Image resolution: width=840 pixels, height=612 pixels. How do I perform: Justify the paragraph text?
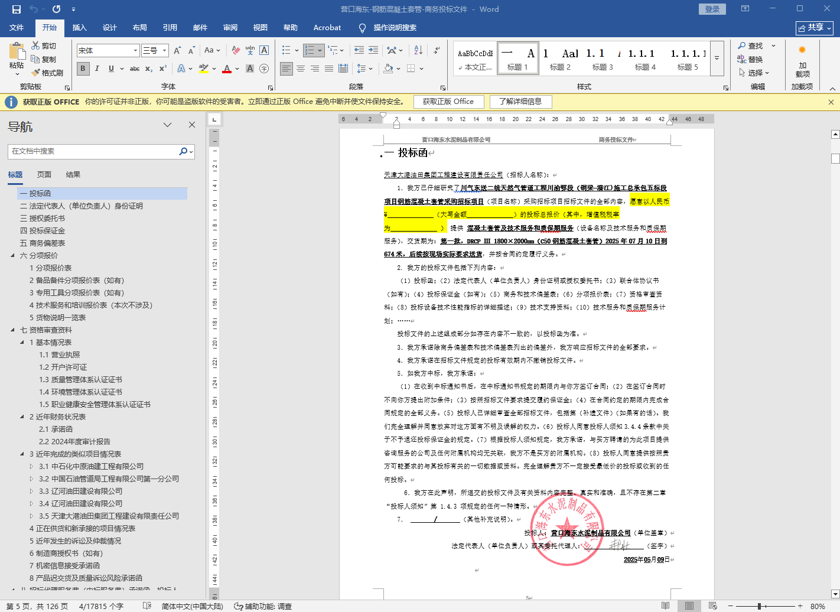[329, 69]
